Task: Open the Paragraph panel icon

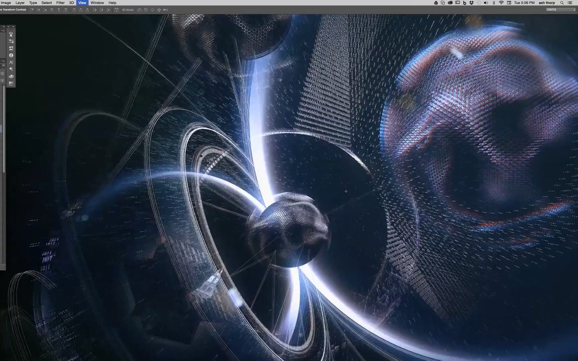Action: 11,69
